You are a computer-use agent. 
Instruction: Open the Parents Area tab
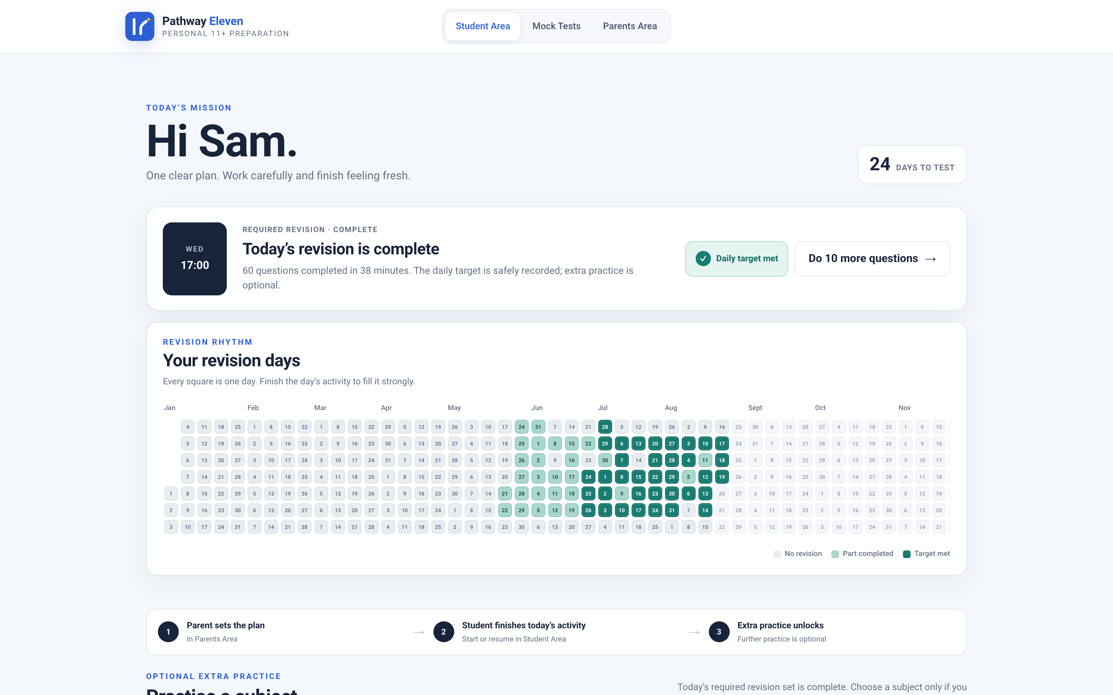630,26
